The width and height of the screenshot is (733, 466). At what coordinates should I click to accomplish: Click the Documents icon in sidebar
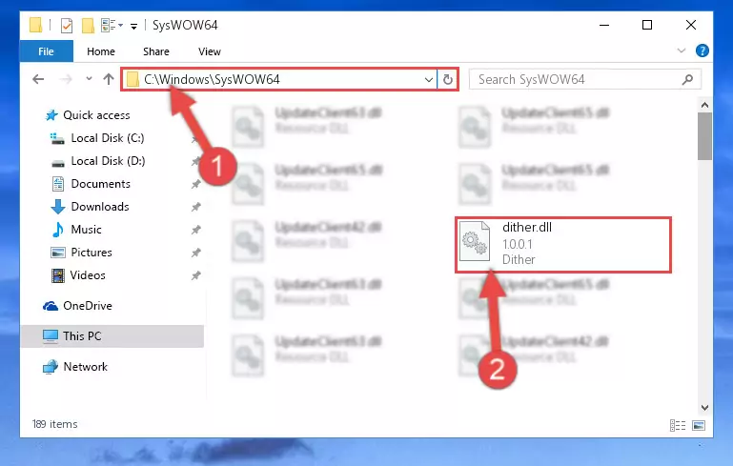pyautogui.click(x=57, y=184)
